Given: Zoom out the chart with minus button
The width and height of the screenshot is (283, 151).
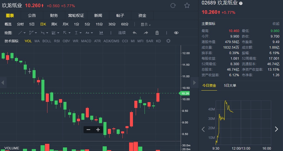Looking at the screenshot, I should pos(88,130).
